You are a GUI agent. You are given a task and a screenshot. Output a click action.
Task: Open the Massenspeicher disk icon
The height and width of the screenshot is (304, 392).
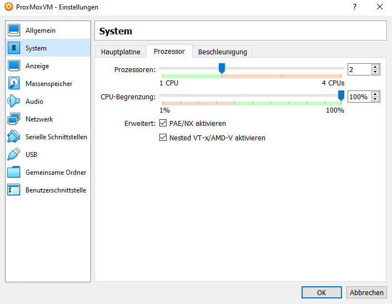(x=14, y=83)
